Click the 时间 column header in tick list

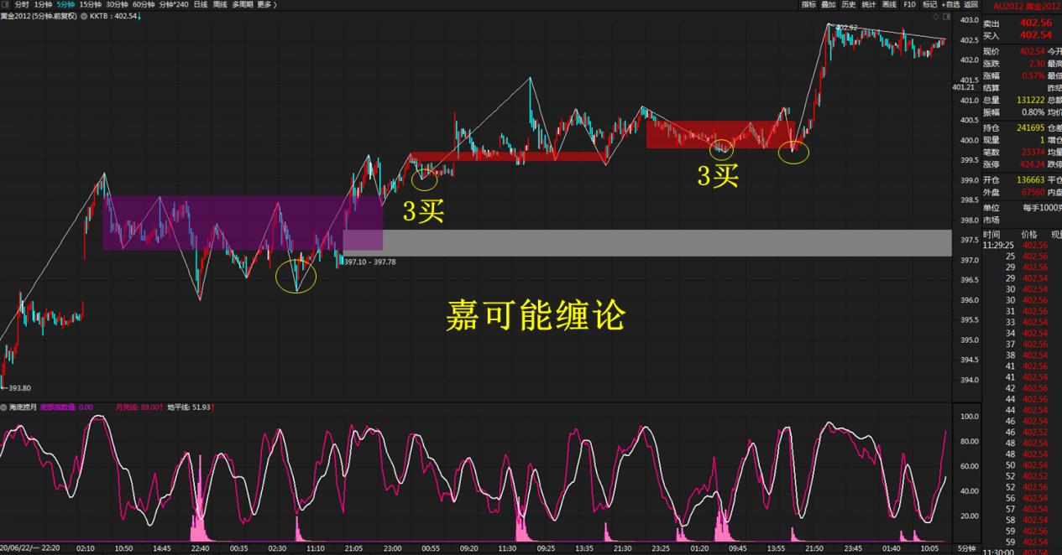(991, 235)
